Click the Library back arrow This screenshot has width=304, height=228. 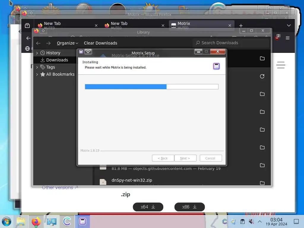click(x=38, y=43)
